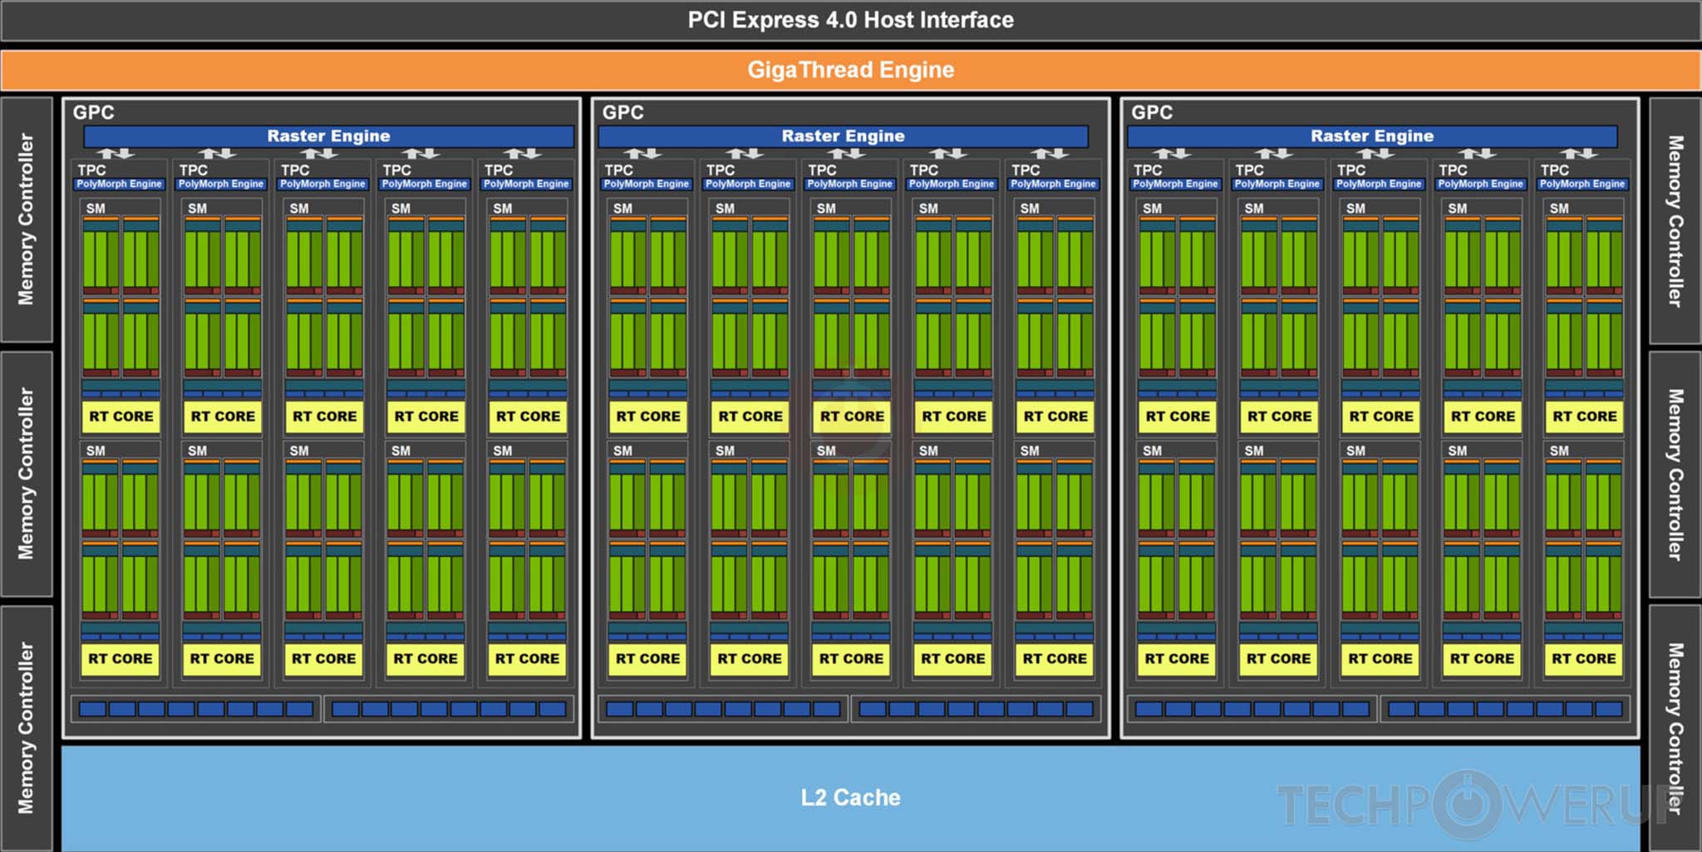The height and width of the screenshot is (852, 1702).
Task: Select the top-right Memory Controller block
Action: [x=1675, y=221]
